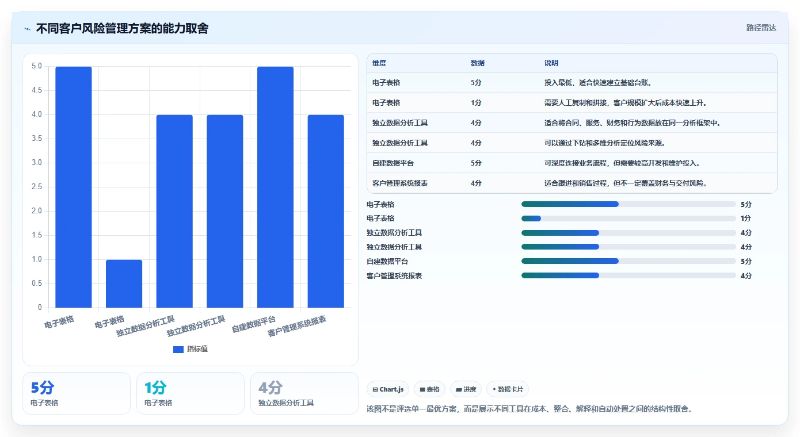The height and width of the screenshot is (437, 800).
Task: Click the 自建数据平台 x-axis label
Action: tap(254, 324)
